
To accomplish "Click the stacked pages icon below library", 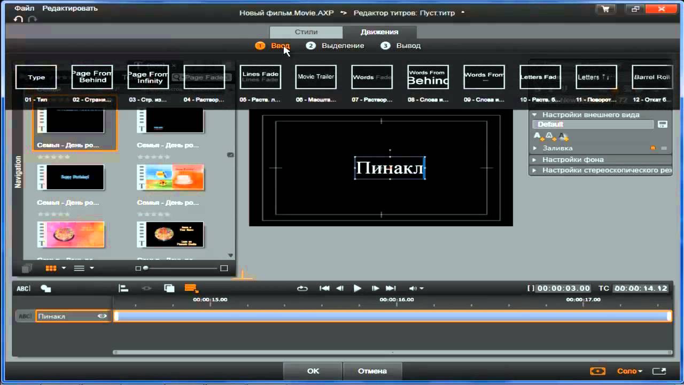I will [27, 268].
